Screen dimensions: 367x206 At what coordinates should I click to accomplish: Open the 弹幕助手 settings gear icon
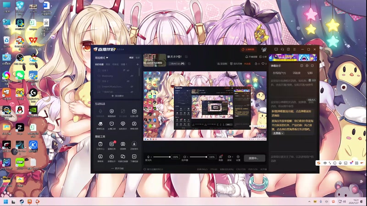click(x=307, y=66)
